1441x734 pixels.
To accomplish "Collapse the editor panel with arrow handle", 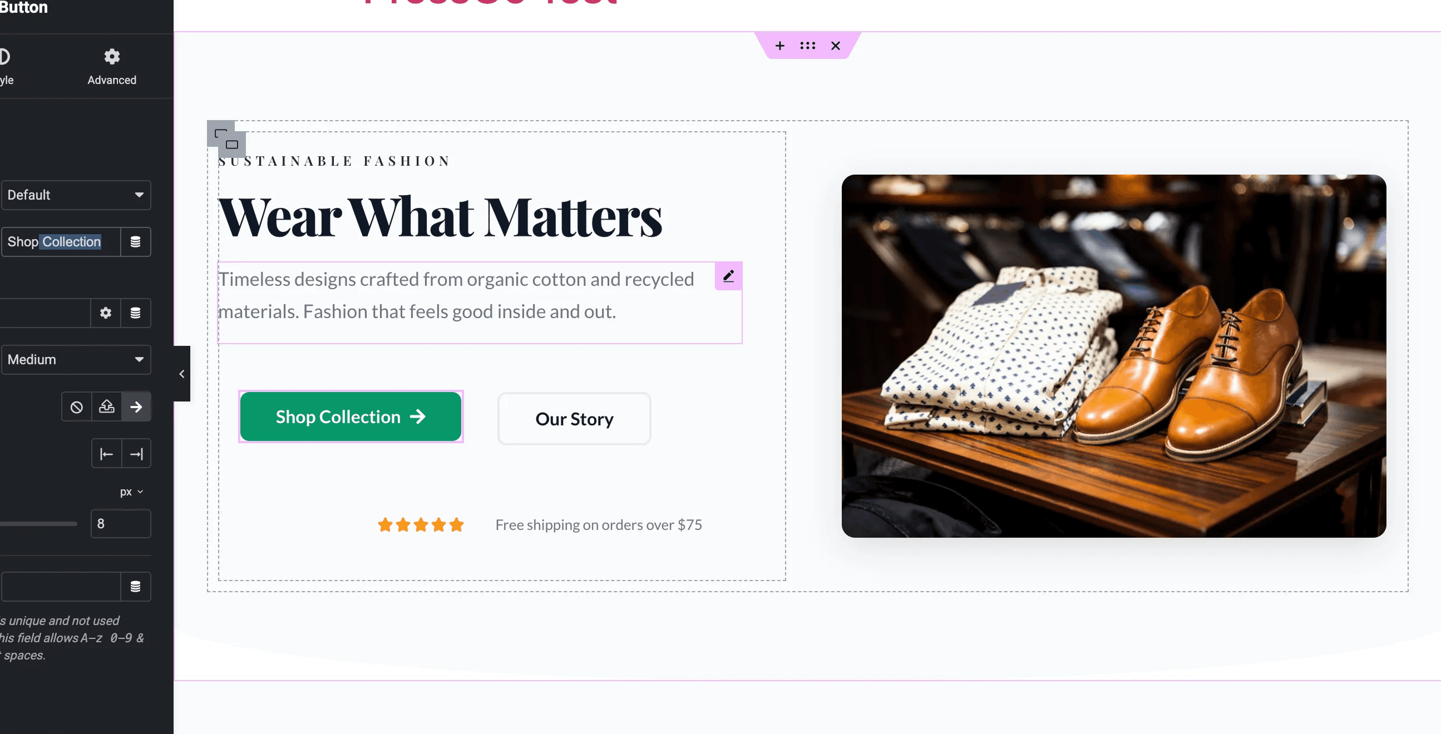I will [x=182, y=374].
